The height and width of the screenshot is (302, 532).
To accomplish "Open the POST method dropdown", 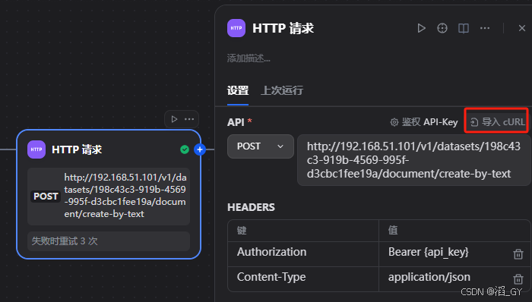I will point(260,146).
